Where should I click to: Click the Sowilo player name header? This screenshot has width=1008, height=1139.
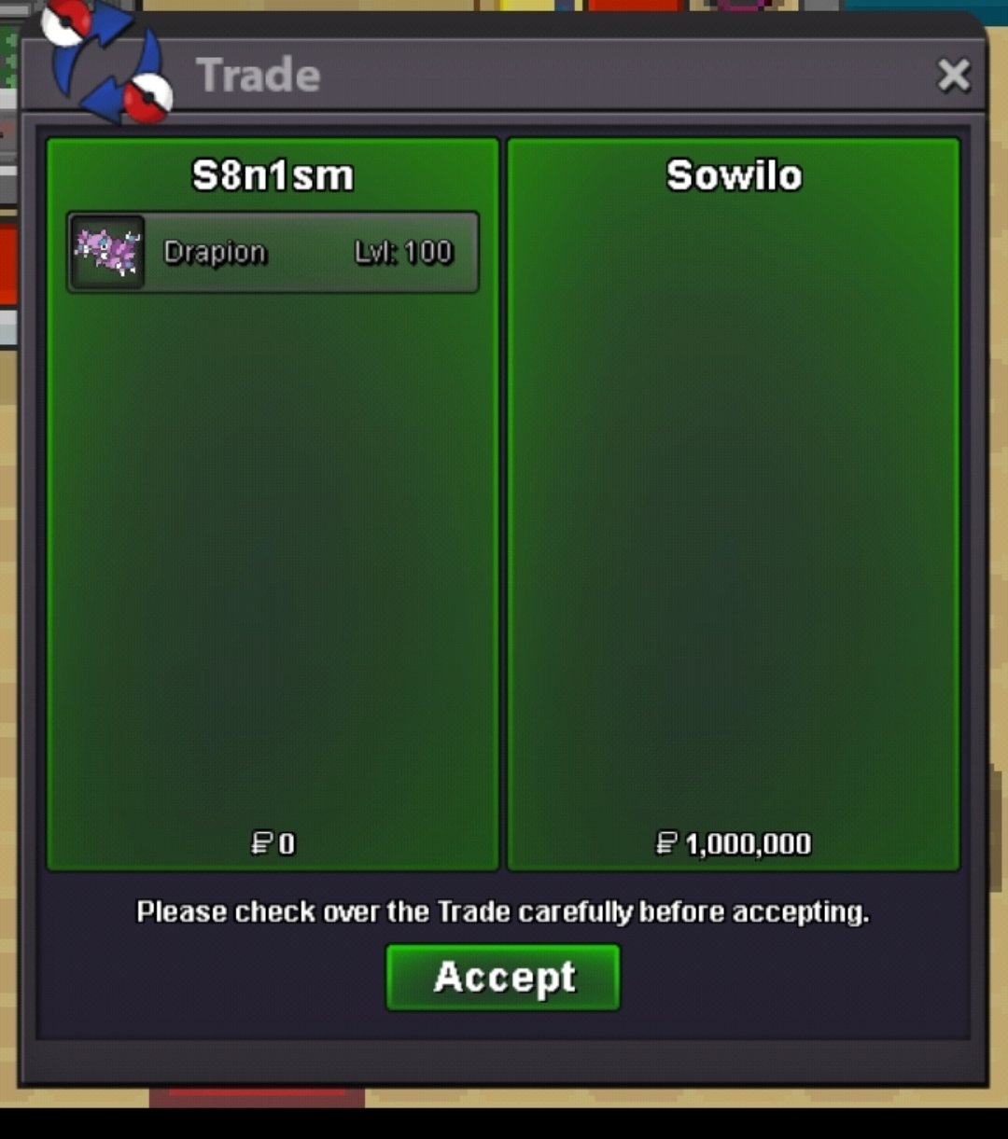coord(734,175)
